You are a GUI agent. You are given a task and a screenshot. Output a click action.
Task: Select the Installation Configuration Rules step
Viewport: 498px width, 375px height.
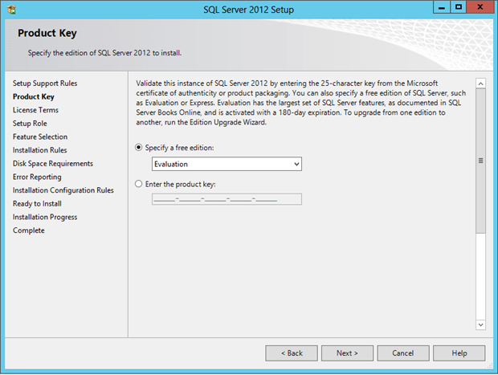(63, 190)
